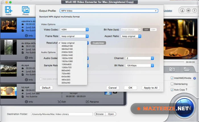Open the output folder icon
The width and height of the screenshot is (199, 122).
point(186,69)
